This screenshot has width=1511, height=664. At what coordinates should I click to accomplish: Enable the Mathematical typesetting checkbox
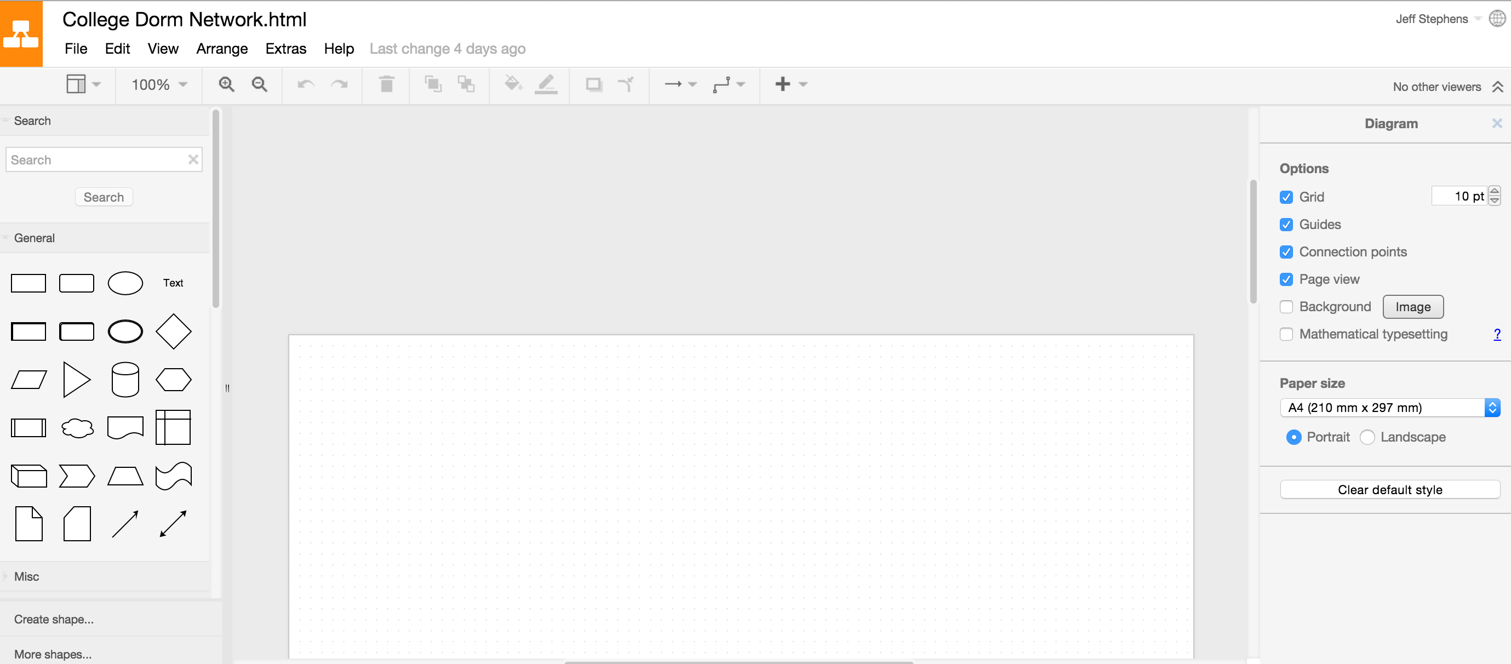1286,334
